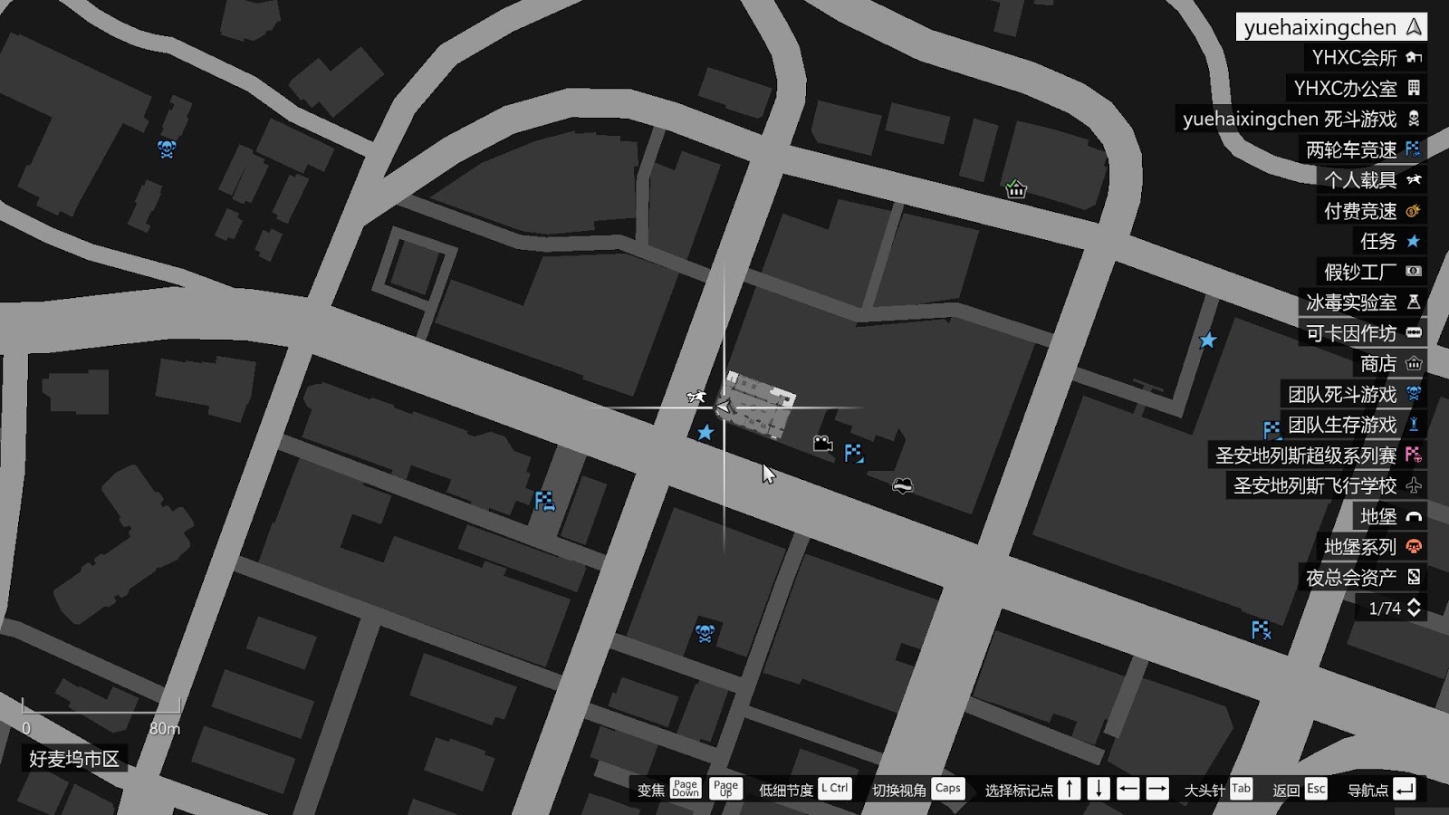The image size is (1449, 815).
Task: Click the clubhouse icon next to YHXC会所
Action: (1414, 57)
